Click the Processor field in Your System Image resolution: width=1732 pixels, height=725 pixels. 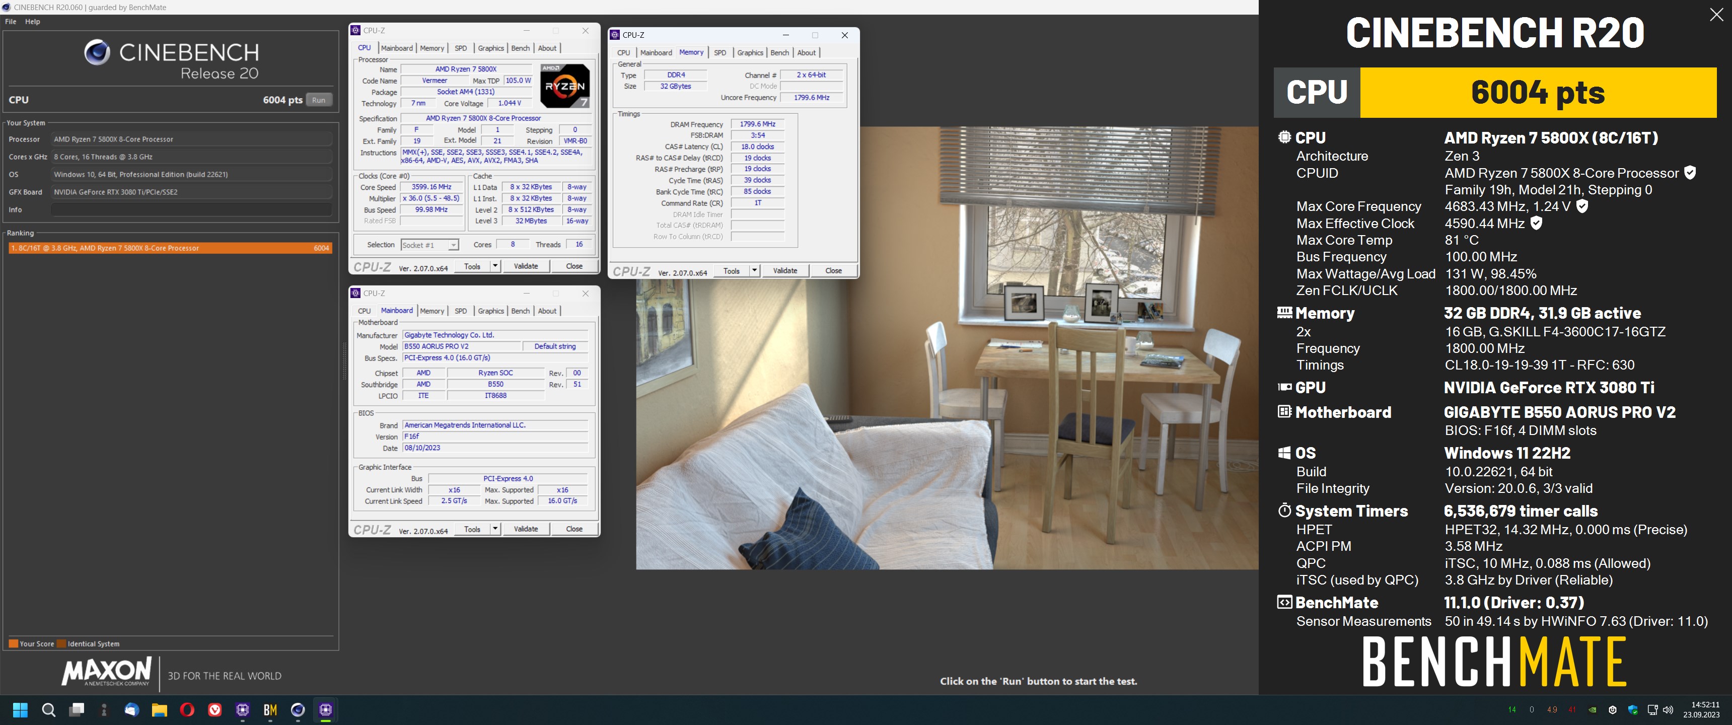pyautogui.click(x=192, y=139)
